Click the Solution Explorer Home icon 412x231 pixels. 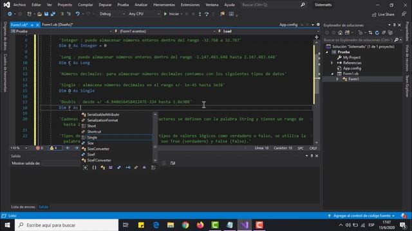[x=341, y=33]
